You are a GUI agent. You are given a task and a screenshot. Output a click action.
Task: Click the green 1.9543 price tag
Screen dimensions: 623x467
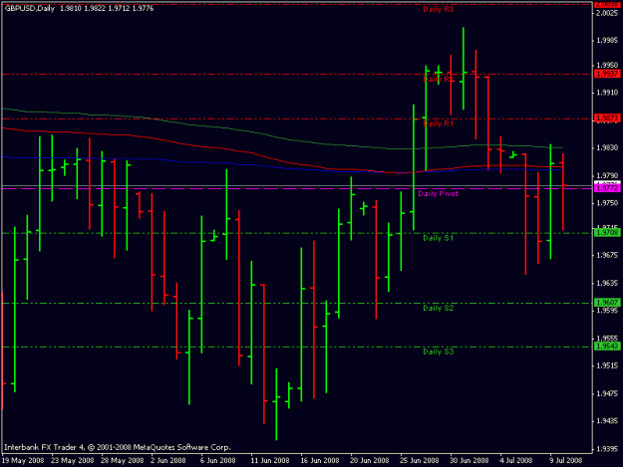607,347
